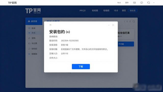Open the chat bubble icon in the top bar

[x=148, y=3]
